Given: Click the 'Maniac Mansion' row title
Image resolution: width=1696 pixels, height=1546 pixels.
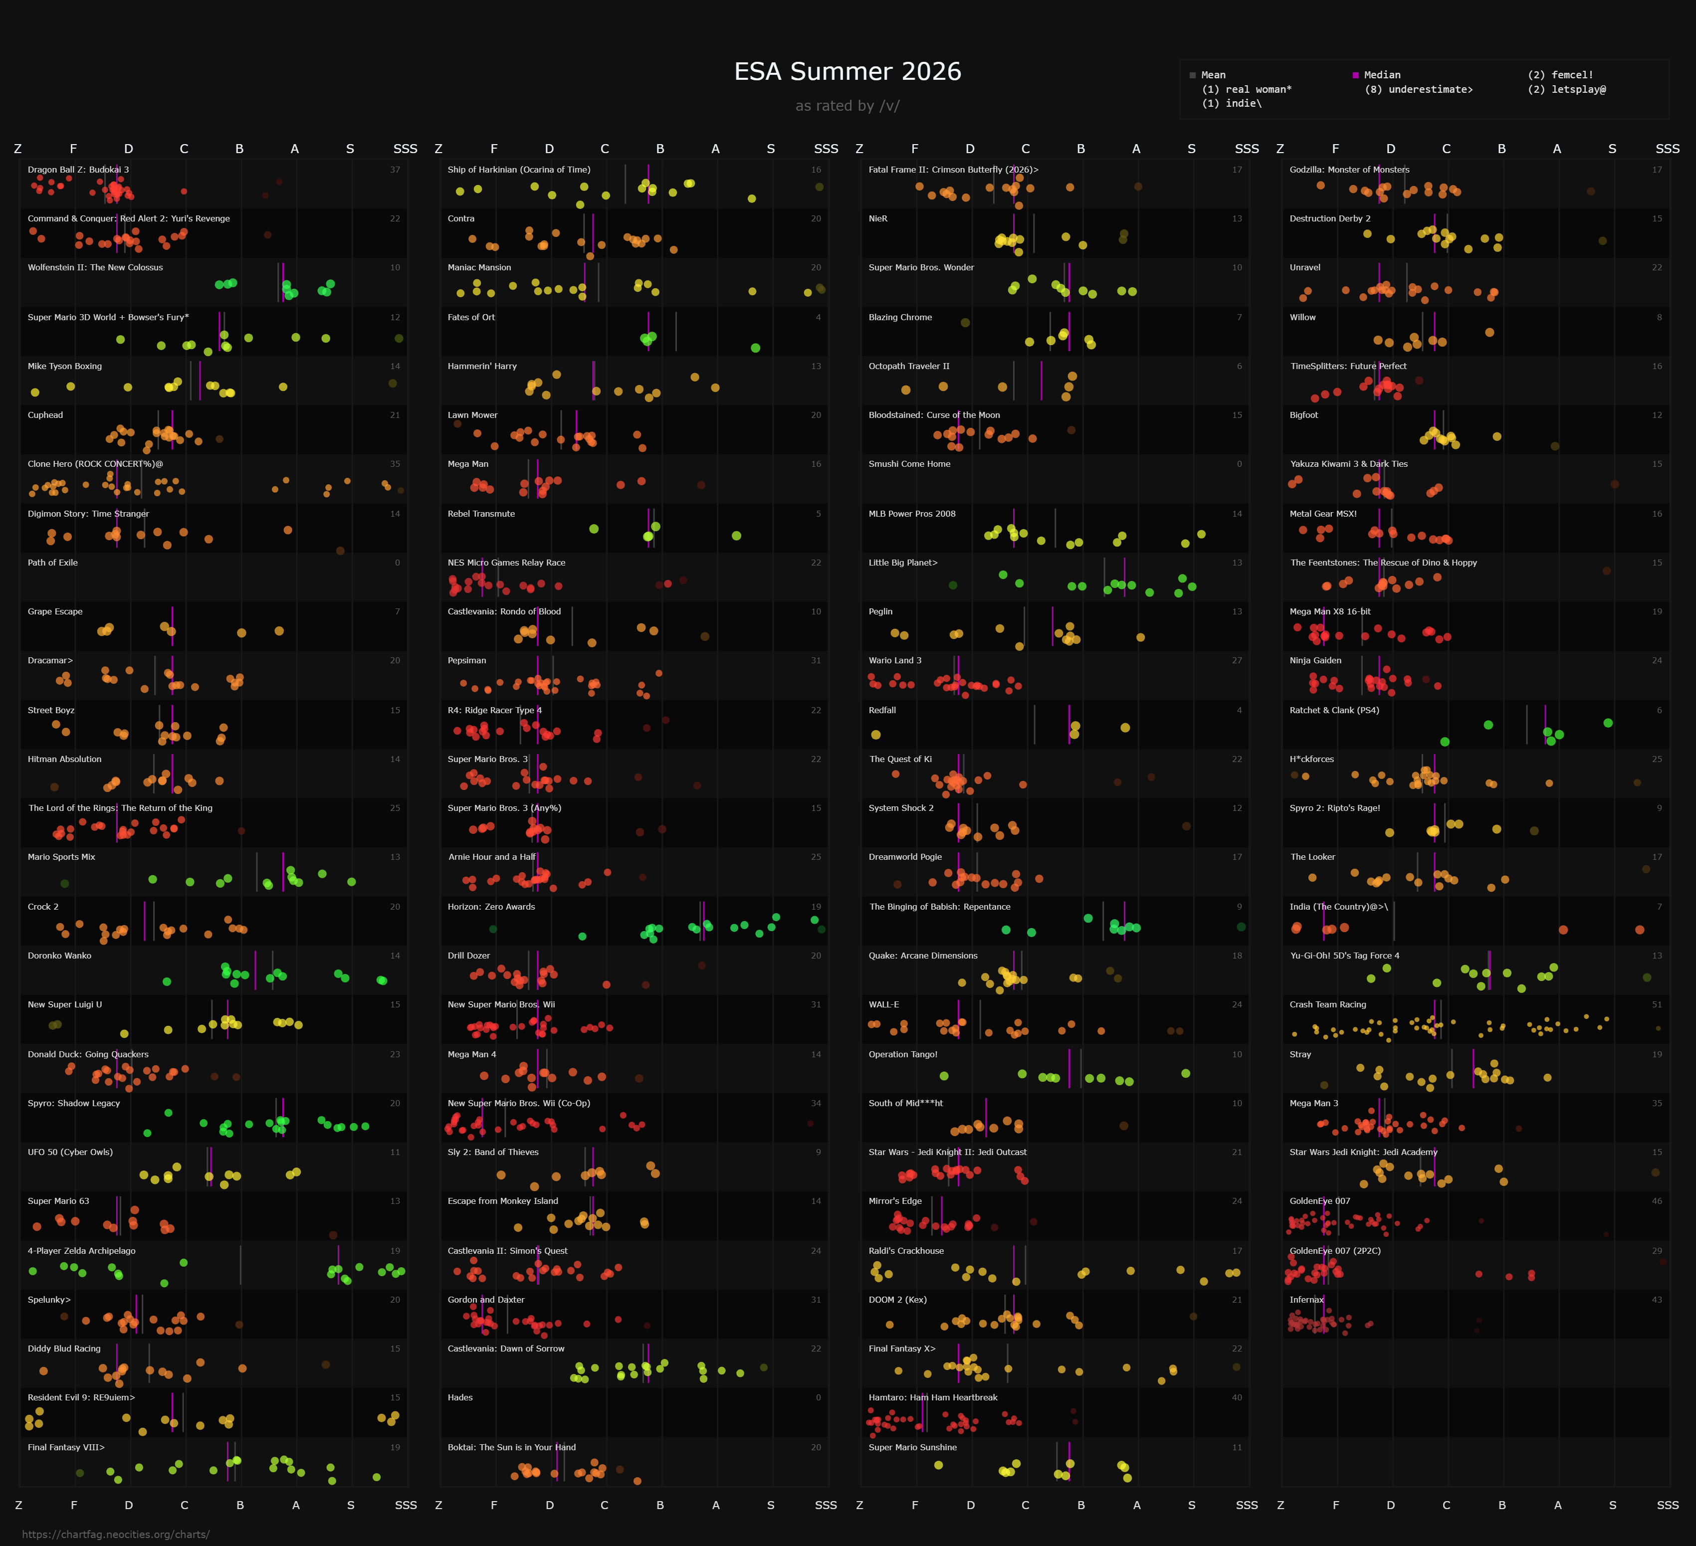Looking at the screenshot, I should [x=479, y=267].
